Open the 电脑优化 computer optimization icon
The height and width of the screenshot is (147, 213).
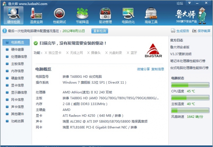click(128, 15)
